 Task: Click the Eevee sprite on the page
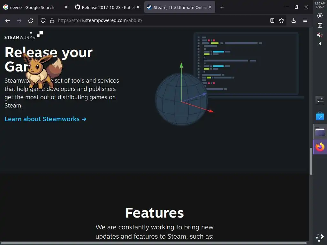[x=43, y=71]
